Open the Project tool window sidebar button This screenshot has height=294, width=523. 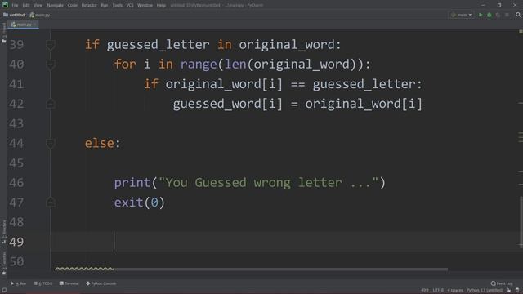click(3, 33)
